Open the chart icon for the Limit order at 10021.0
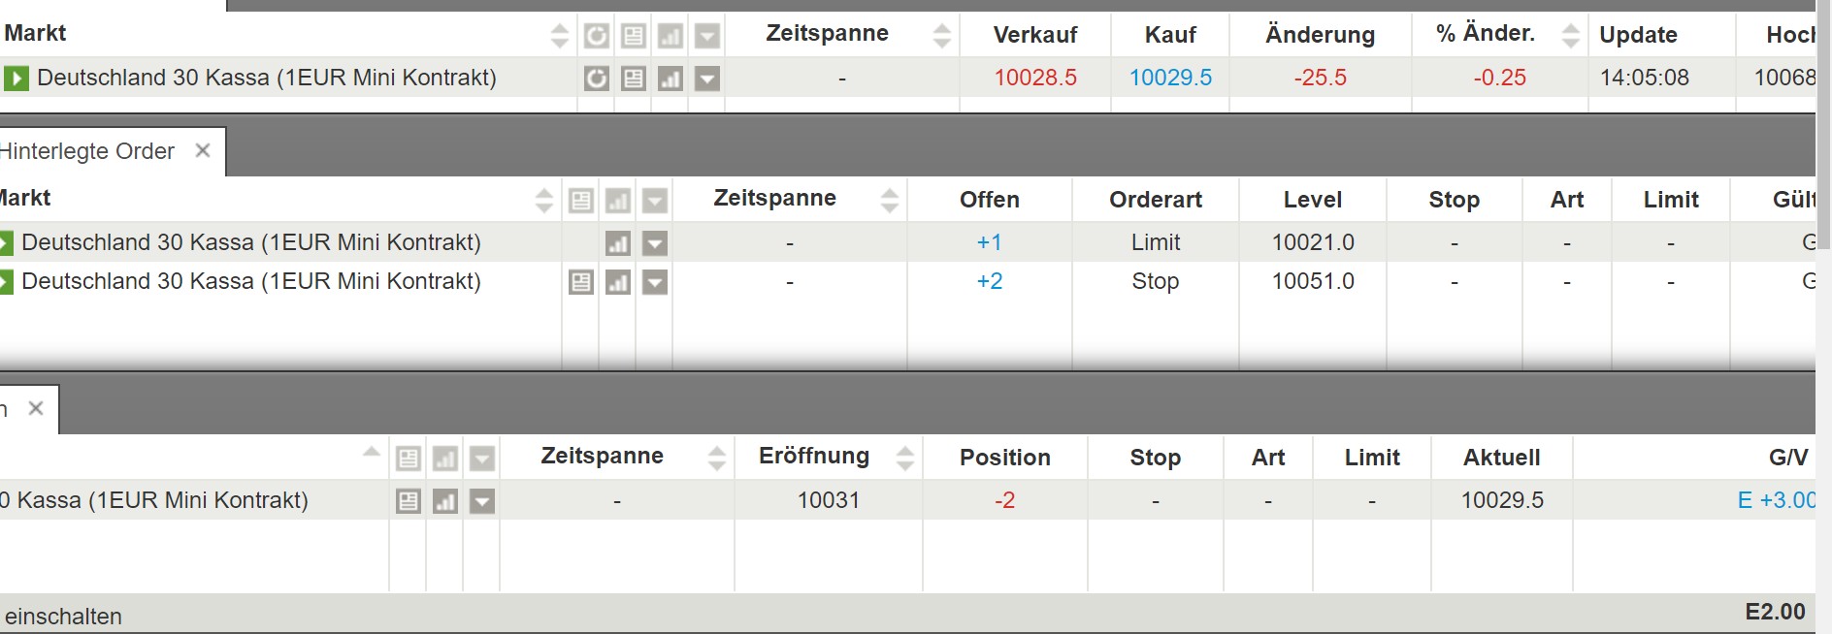 point(618,243)
